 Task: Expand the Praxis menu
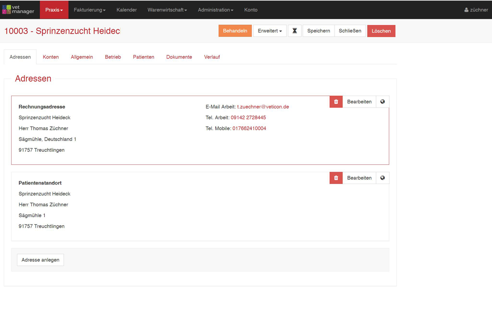point(54,10)
